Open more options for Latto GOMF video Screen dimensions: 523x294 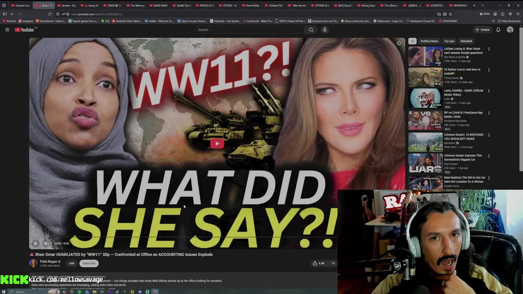(x=489, y=91)
